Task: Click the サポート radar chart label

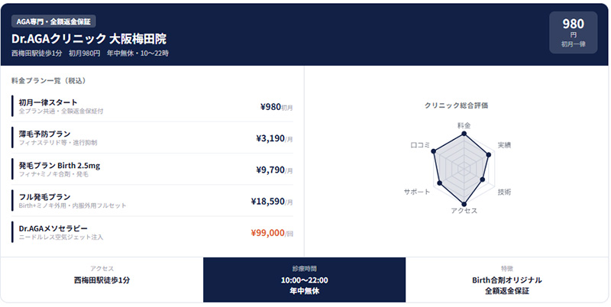Action: point(417,191)
